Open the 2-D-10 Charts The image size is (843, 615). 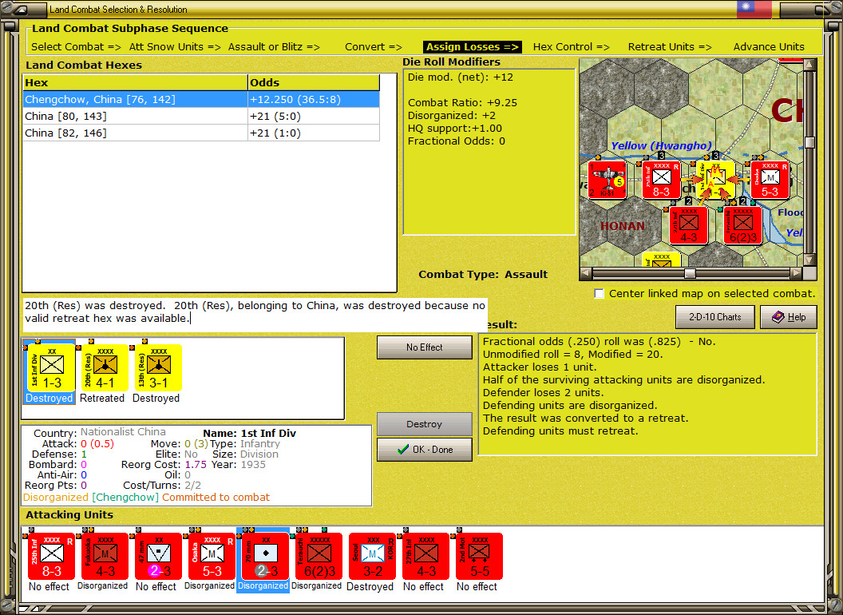tap(715, 317)
